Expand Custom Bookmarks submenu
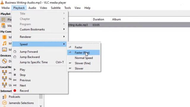The width and height of the screenshot is (190, 107). point(40,29)
